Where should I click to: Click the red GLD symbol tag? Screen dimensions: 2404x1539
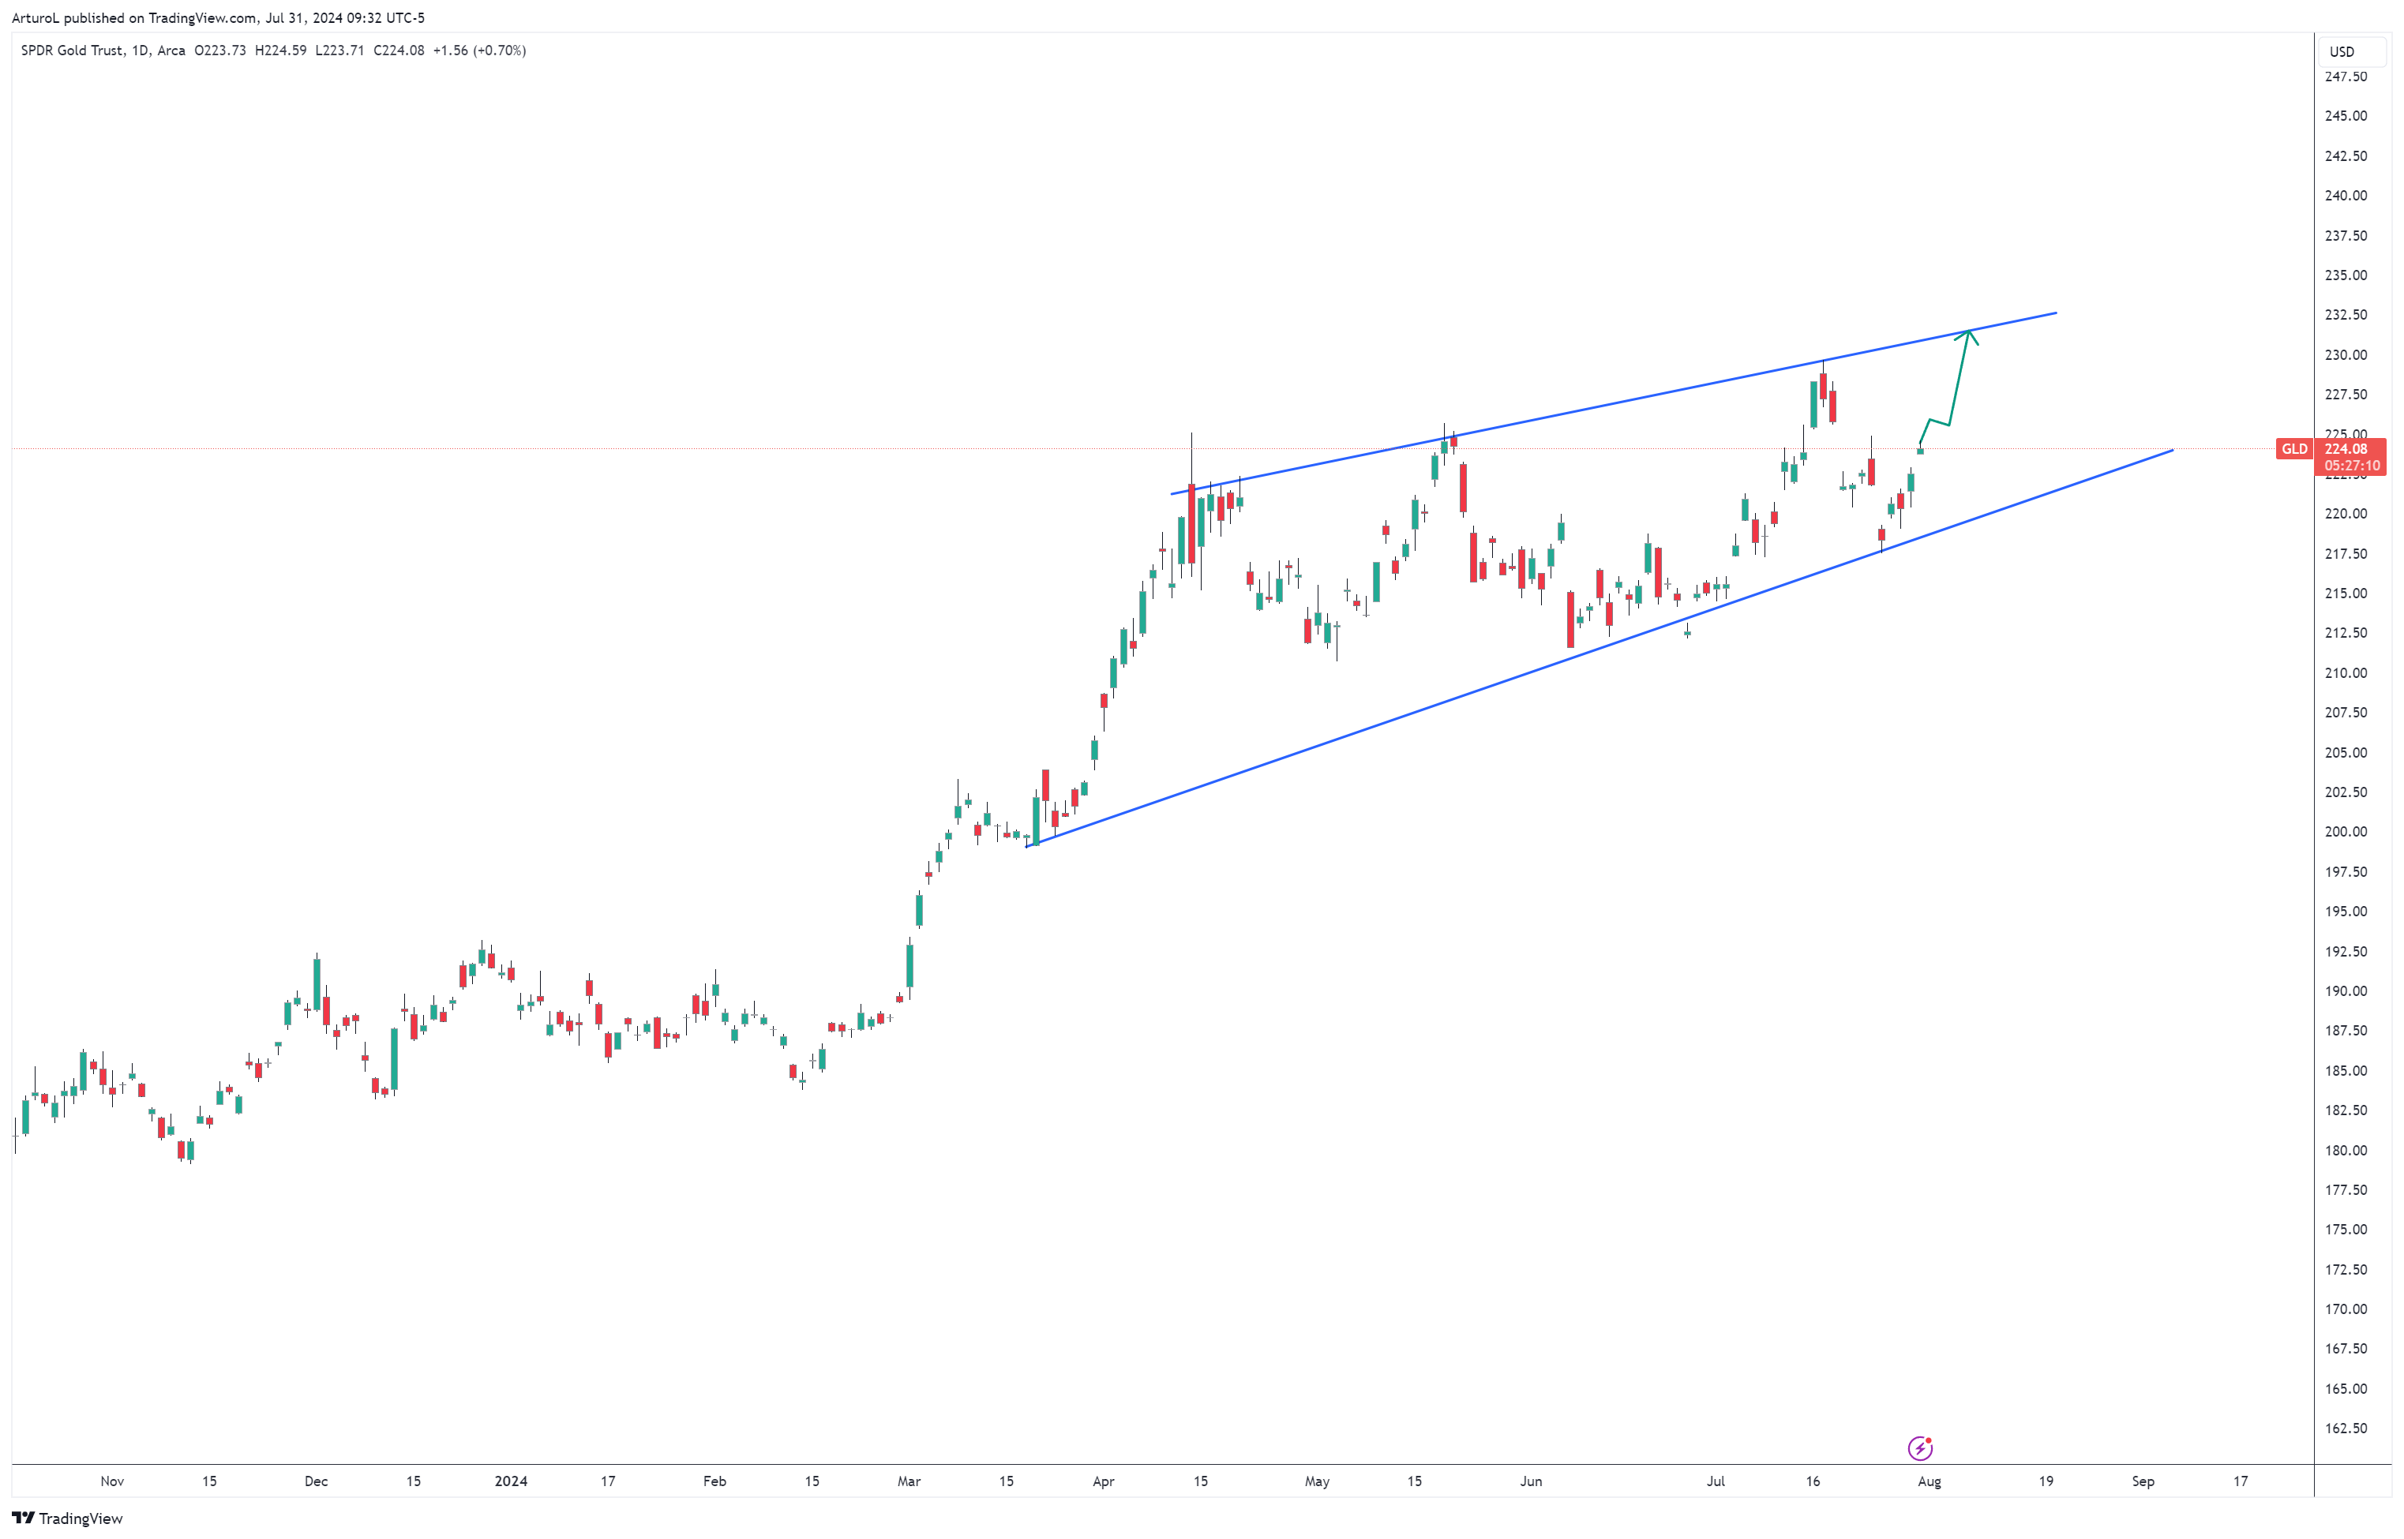2294,449
